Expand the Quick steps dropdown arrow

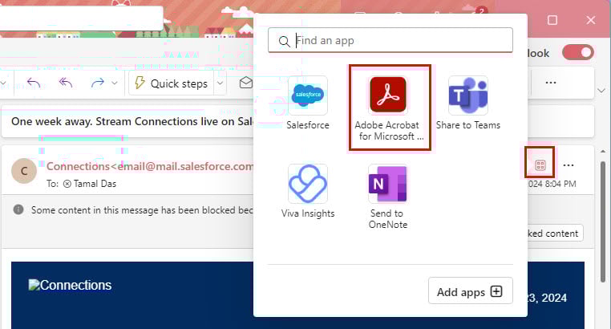220,83
